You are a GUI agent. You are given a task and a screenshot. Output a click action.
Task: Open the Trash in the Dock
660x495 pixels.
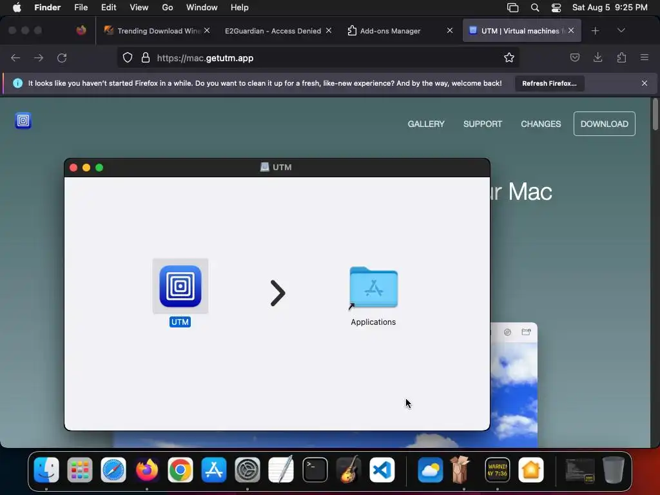pos(614,470)
